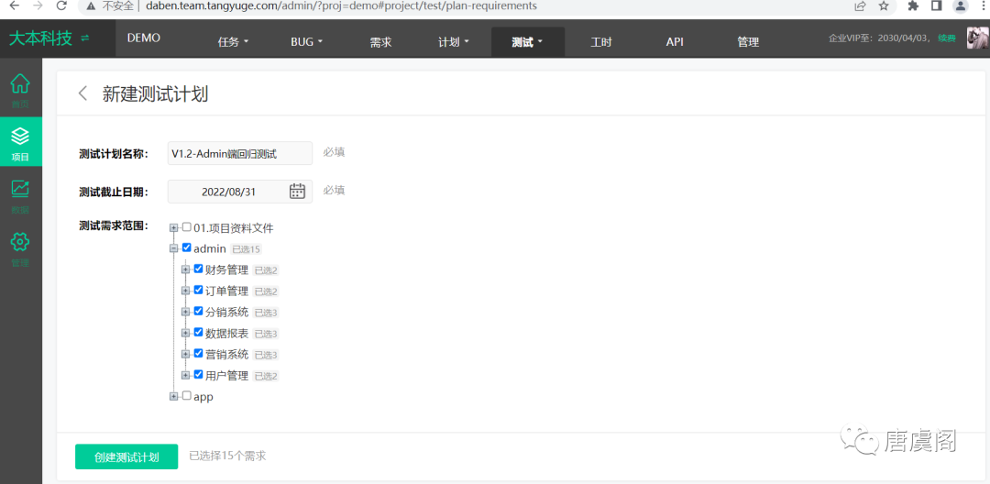Select the 财务管理 tree label
Image resolution: width=990 pixels, height=484 pixels.
pos(226,270)
